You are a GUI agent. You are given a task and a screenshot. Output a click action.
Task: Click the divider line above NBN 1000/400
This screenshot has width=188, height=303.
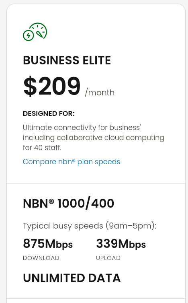(96, 183)
